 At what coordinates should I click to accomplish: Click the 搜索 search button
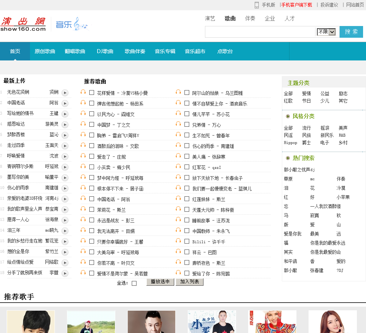click(351, 32)
